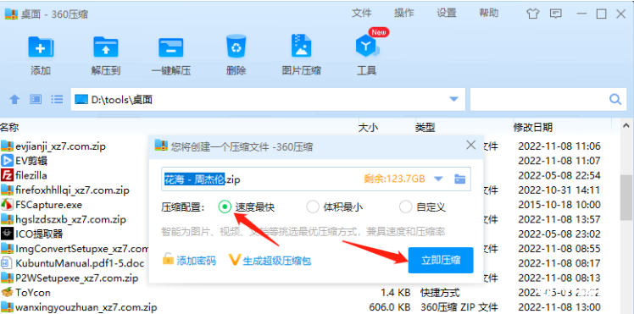Open the skin (shirt) icon in the title bar
The height and width of the screenshot is (314, 634).
533,14
